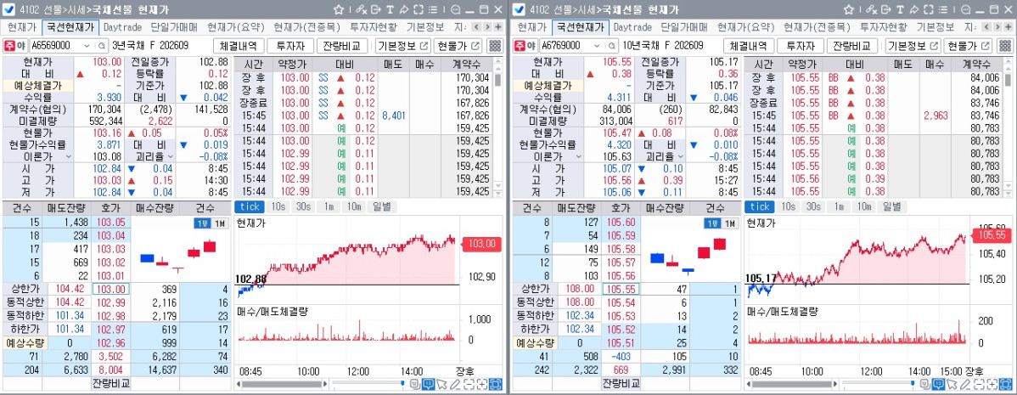The image size is (1017, 395).
Task: Click pin icon in right window title bar
Action: coord(913,9)
